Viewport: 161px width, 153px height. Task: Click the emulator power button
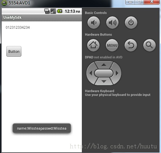click(131, 23)
